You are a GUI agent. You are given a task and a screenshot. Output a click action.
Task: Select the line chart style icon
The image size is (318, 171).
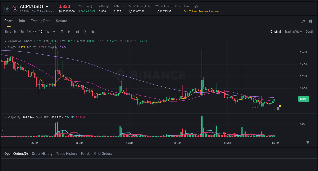pyautogui.click(x=69, y=32)
